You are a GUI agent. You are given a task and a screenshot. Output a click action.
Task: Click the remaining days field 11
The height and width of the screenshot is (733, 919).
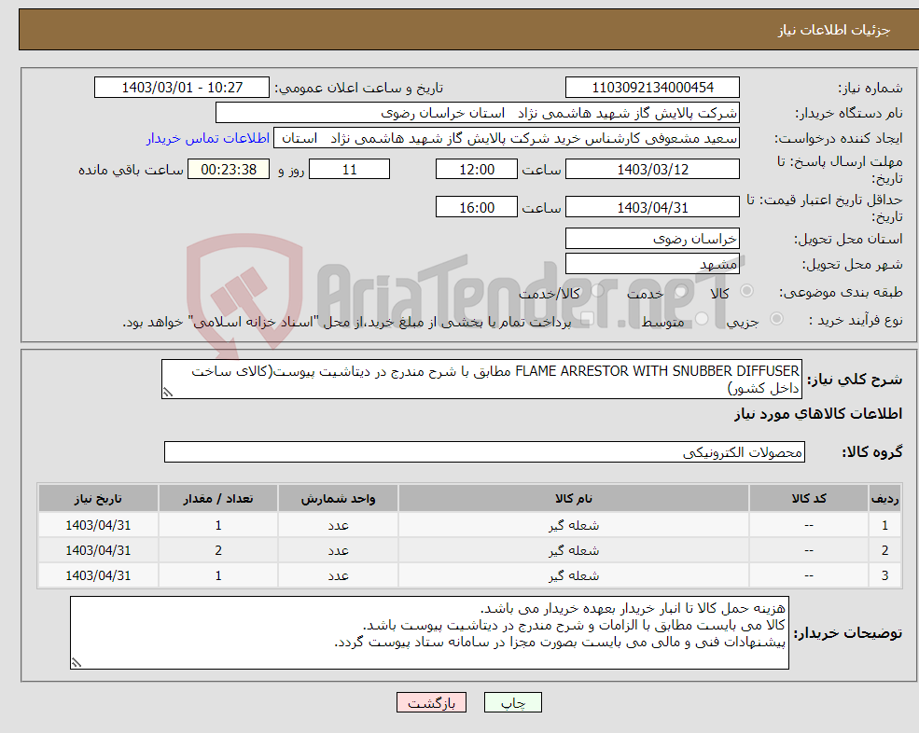click(349, 170)
